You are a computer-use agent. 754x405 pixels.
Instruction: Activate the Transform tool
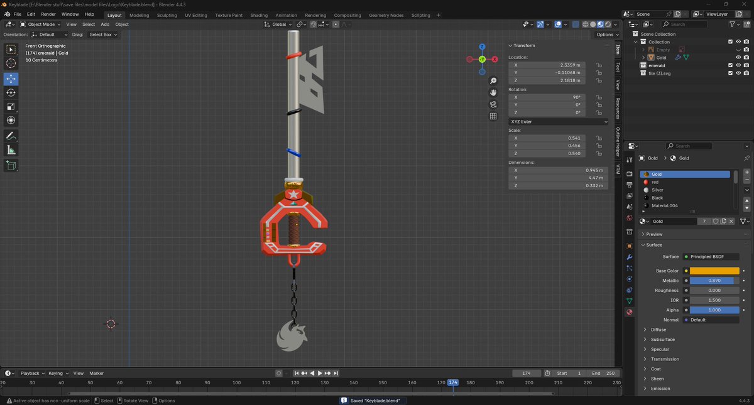tap(11, 120)
